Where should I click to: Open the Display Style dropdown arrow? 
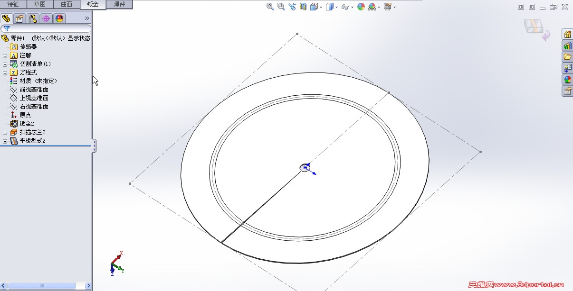[x=336, y=7]
